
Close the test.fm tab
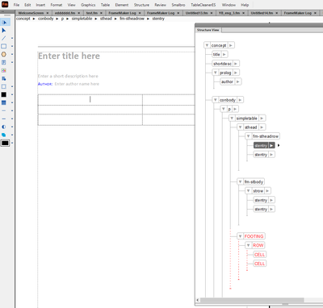tap(101, 13)
